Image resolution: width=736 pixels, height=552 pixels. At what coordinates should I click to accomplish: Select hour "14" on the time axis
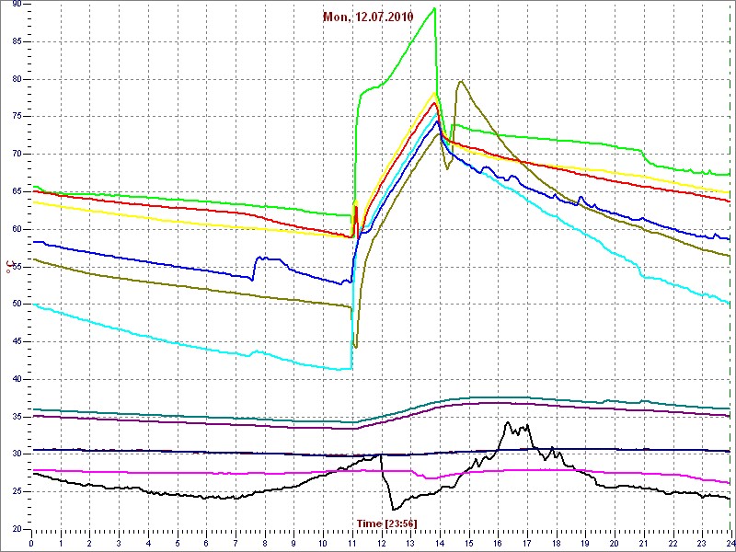(x=439, y=543)
